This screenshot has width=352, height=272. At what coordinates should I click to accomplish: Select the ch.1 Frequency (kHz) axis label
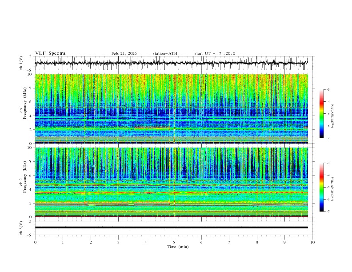[x=23, y=103]
